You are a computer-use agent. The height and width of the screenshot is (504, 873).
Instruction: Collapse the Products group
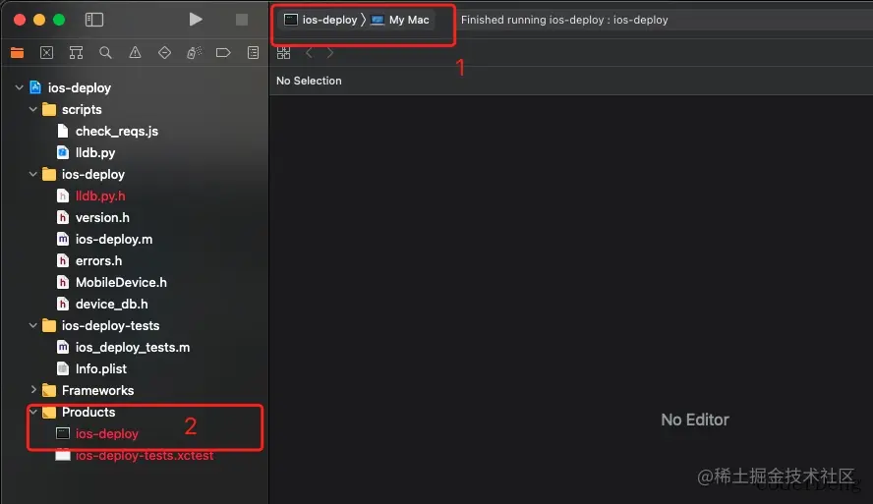(x=33, y=412)
